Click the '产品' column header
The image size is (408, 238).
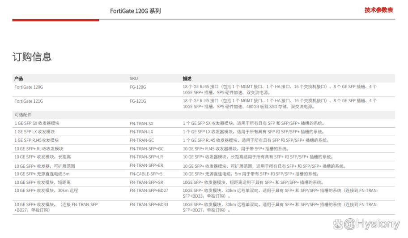point(19,78)
